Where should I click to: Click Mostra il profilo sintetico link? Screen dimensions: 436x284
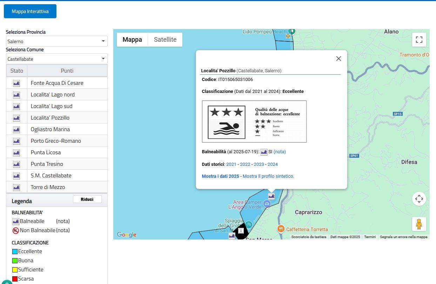coord(268,176)
